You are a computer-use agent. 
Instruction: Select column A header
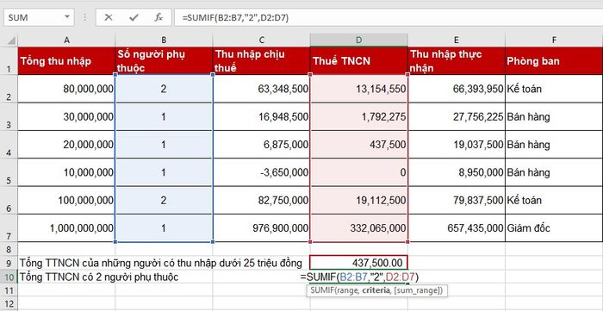point(66,40)
